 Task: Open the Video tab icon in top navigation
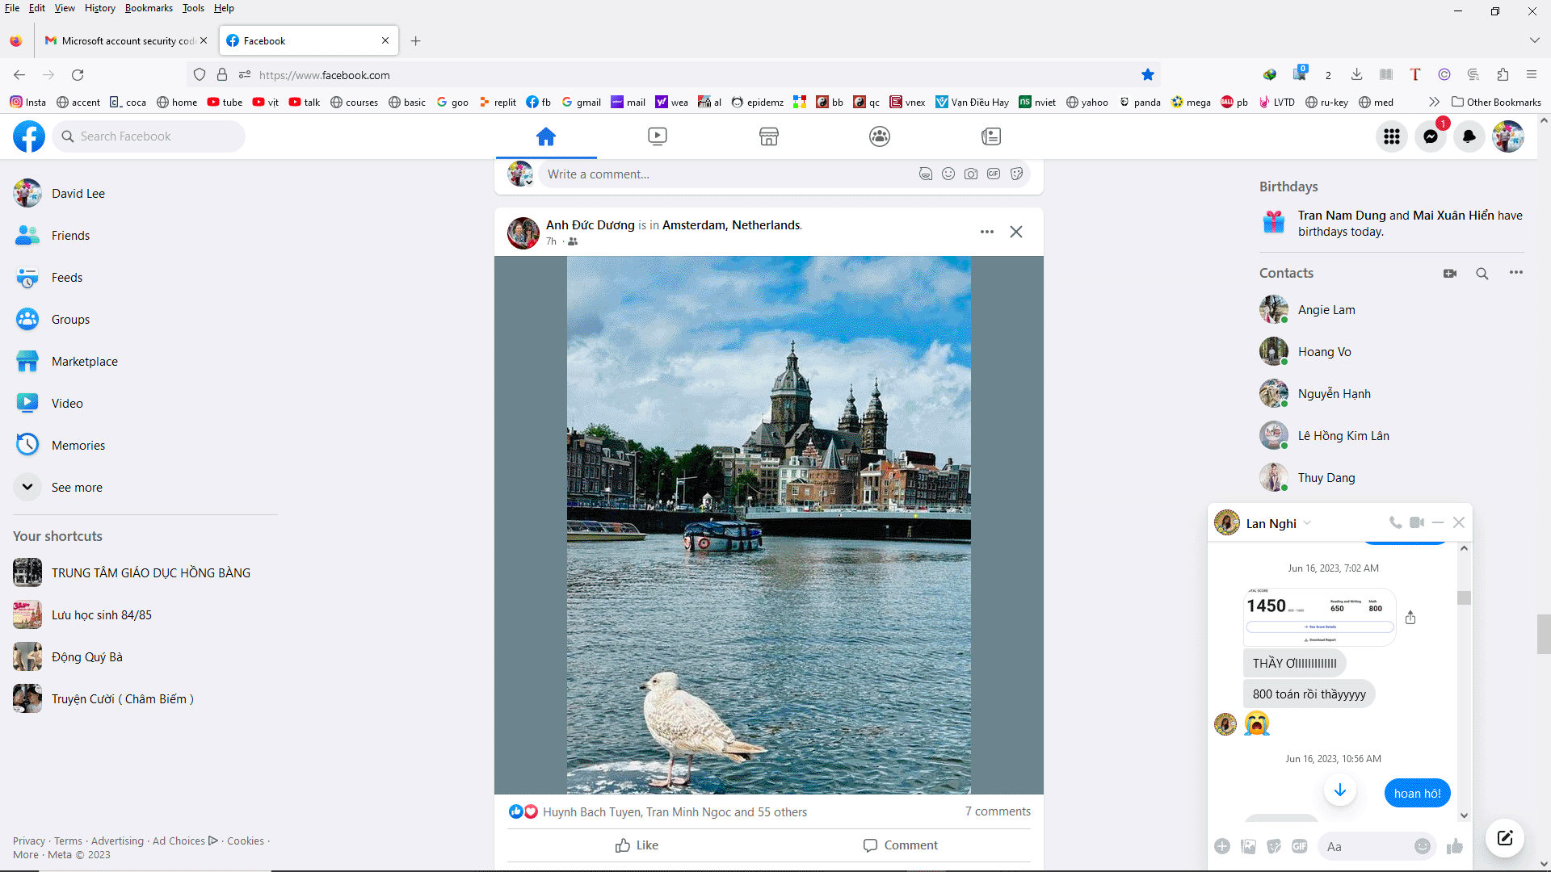[x=658, y=136]
